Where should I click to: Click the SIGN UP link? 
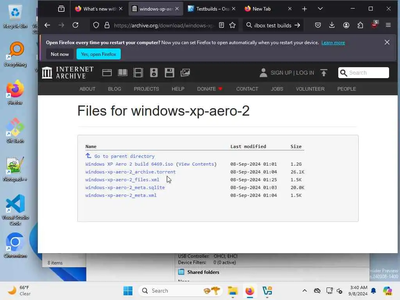pos(281,73)
